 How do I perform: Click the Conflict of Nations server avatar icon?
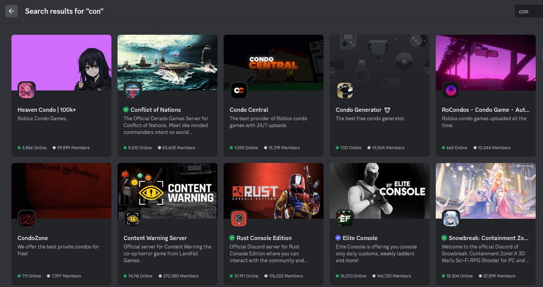133,90
